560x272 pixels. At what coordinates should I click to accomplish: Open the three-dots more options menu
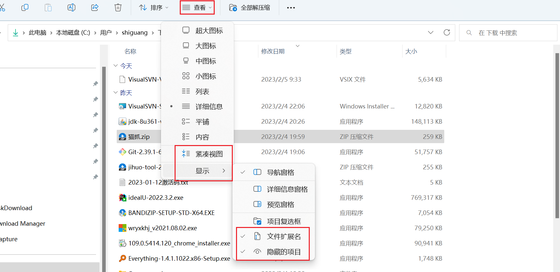[291, 8]
